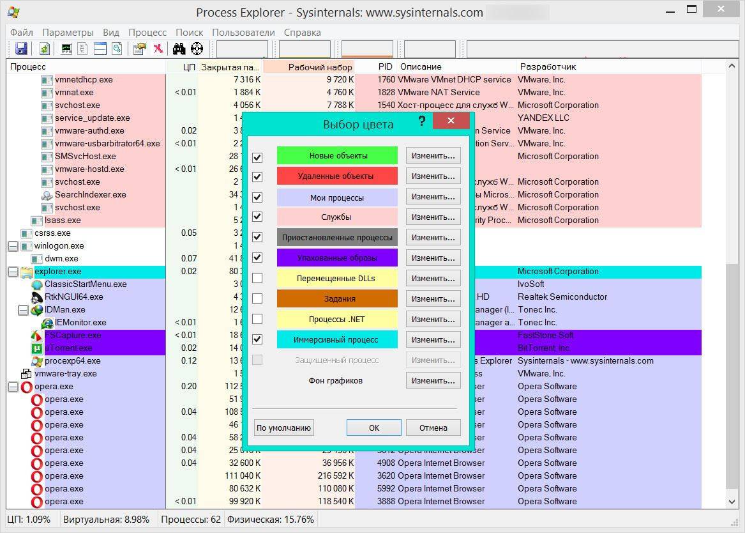Click the red Удаленные объекты color swatch

coord(337,176)
